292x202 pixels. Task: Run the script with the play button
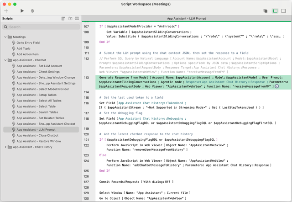coord(22,11)
